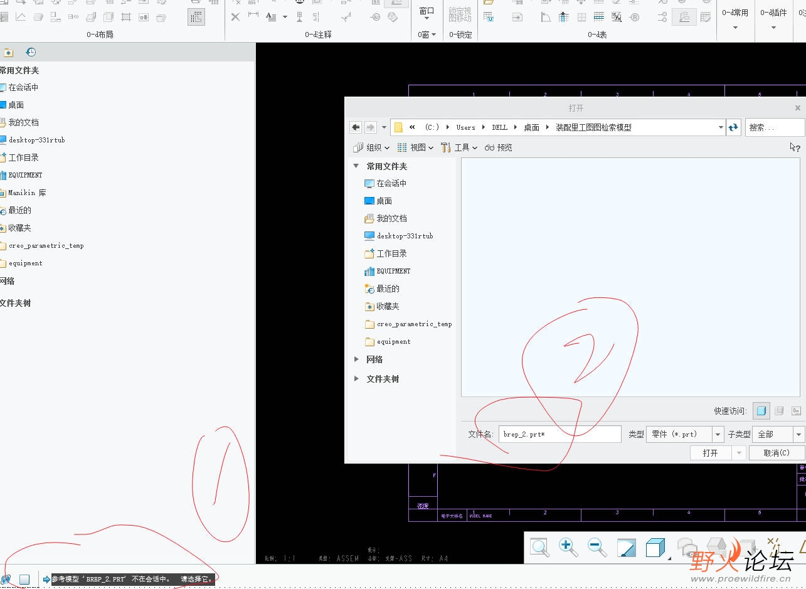
Task: Click the refresh icon beside the address bar
Action: [x=733, y=127]
